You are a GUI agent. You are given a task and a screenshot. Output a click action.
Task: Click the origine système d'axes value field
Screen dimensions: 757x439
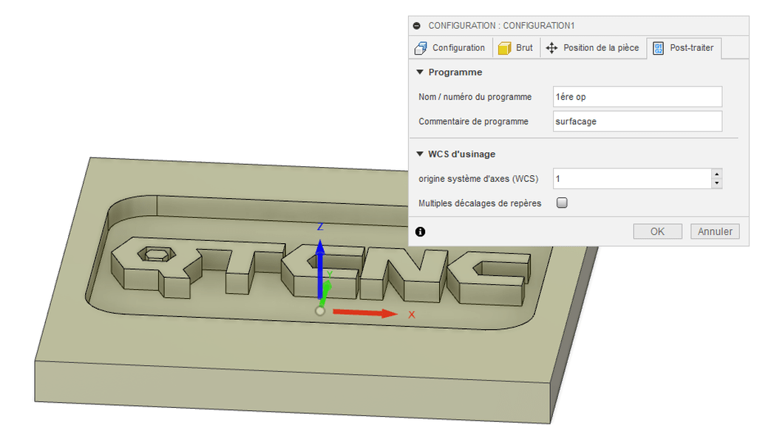(631, 179)
